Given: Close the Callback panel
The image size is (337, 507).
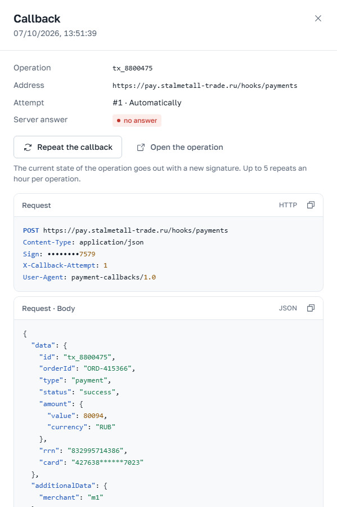Looking at the screenshot, I should click(318, 19).
